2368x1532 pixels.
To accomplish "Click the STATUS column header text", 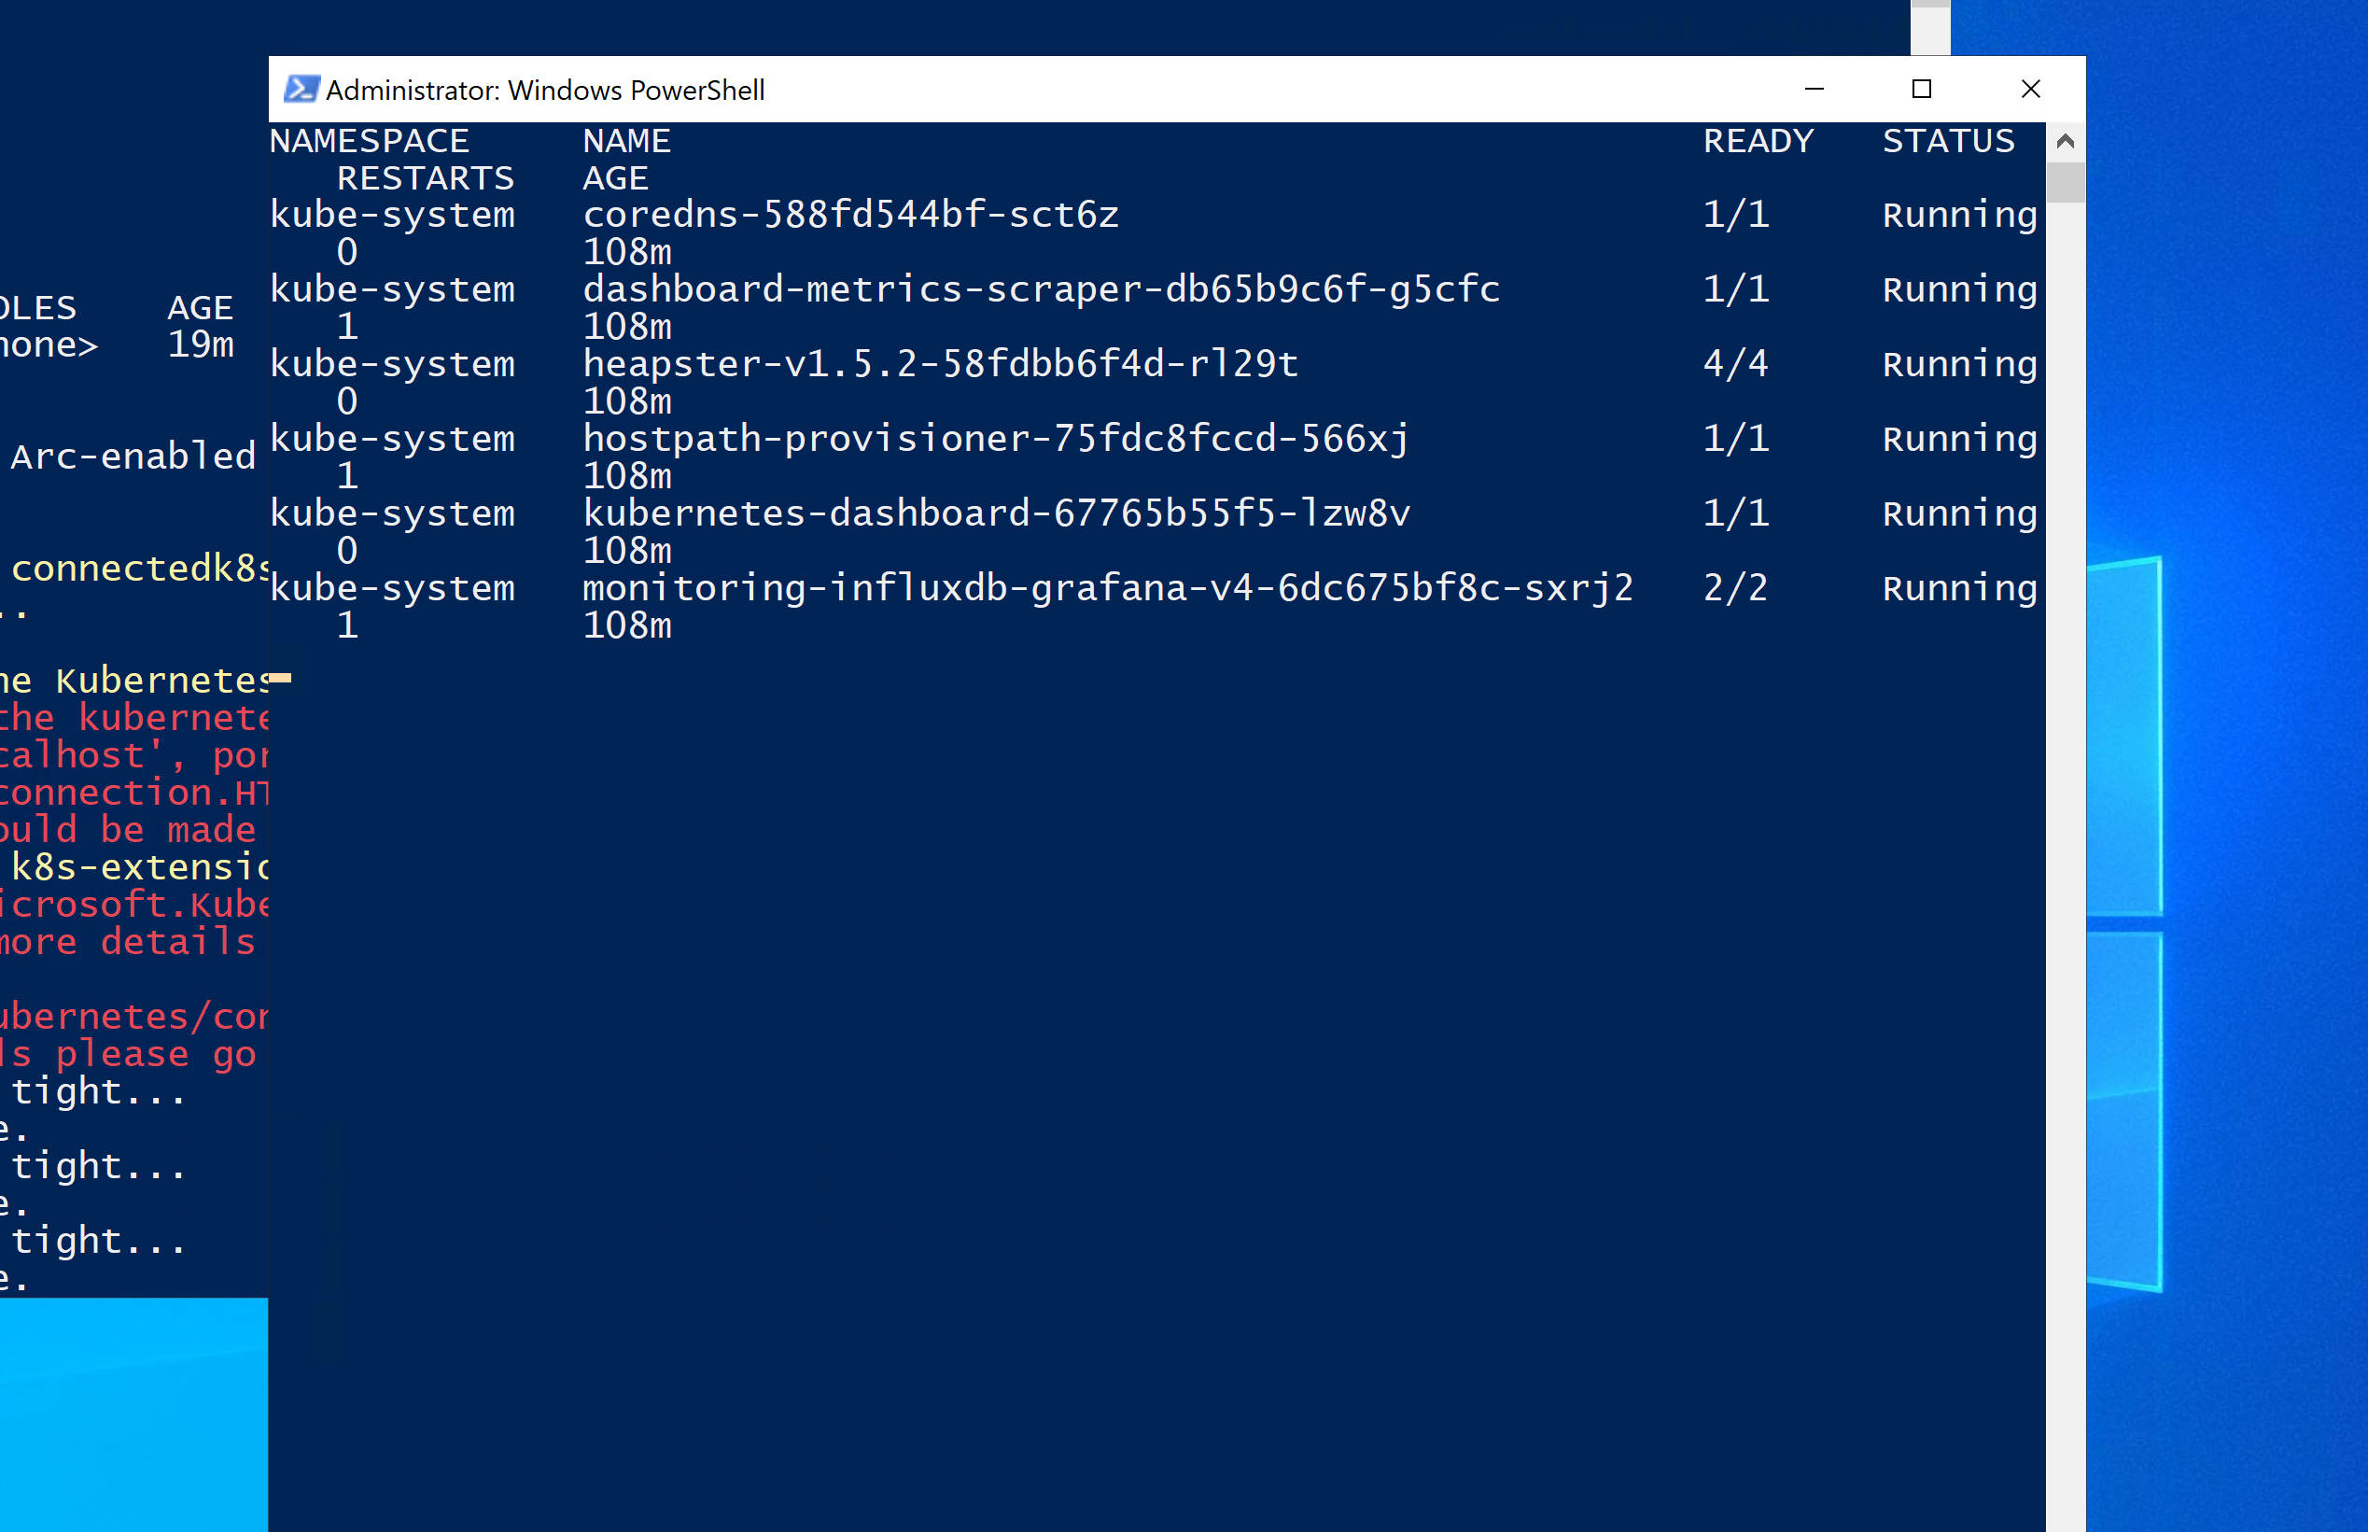I will pyautogui.click(x=1948, y=140).
